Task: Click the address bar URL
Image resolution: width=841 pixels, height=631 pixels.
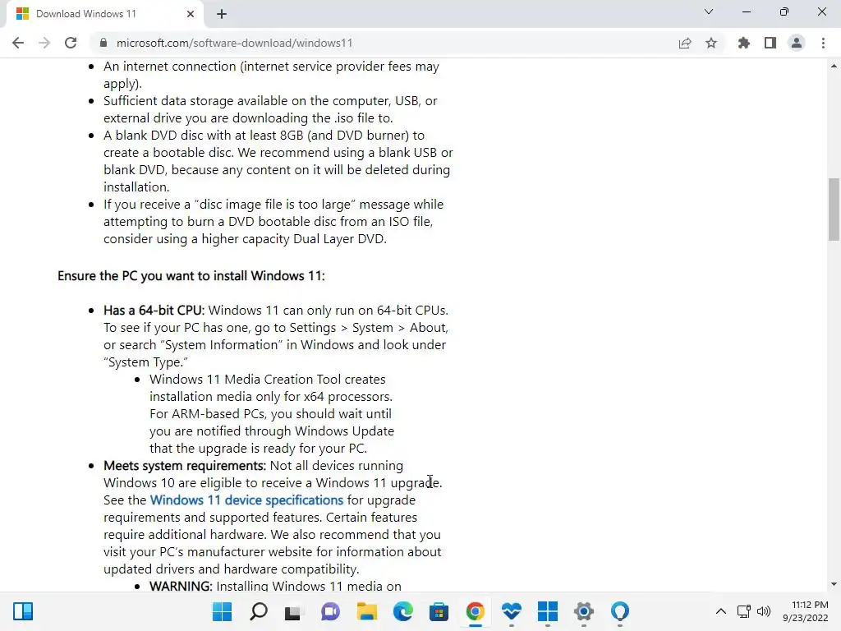Action: coord(234,43)
